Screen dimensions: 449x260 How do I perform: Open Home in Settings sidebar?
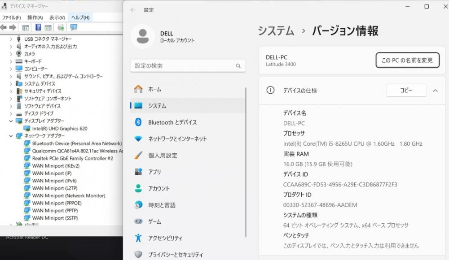[188, 89]
